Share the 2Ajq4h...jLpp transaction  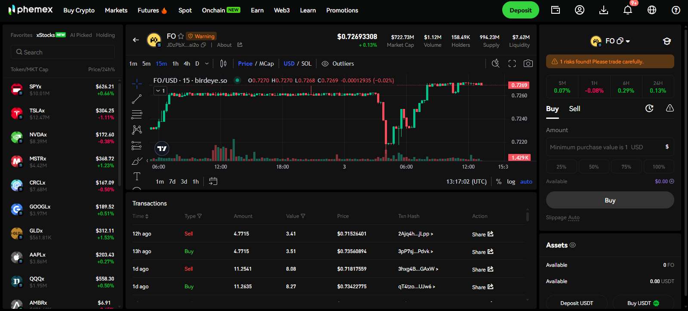(482, 234)
